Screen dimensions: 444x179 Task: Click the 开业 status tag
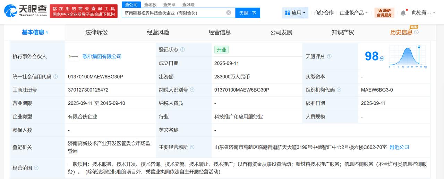tap(221, 50)
